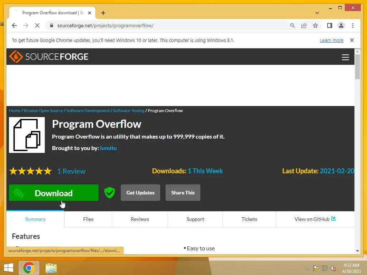Open the SourceForge hamburger menu
Viewport: 367px width, 275px height.
(345, 57)
